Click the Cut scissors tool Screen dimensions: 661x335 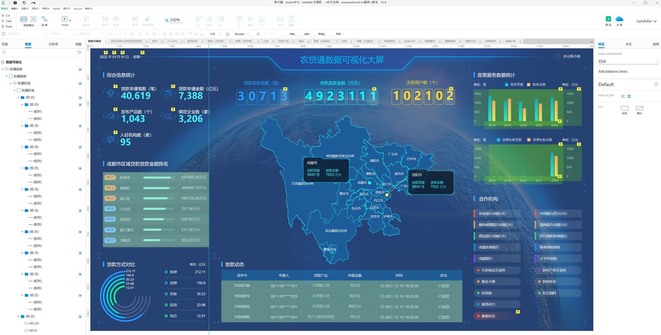(x=3, y=16)
